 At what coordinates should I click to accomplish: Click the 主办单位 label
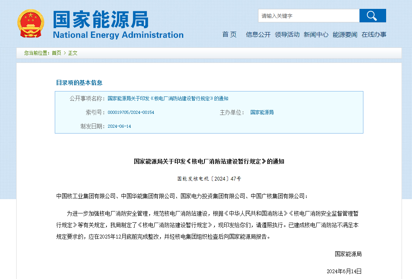(232, 113)
